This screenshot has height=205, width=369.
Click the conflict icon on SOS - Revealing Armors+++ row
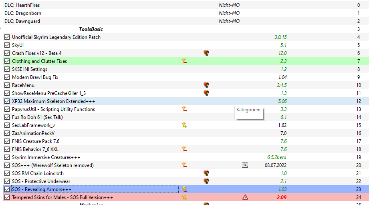(185, 189)
